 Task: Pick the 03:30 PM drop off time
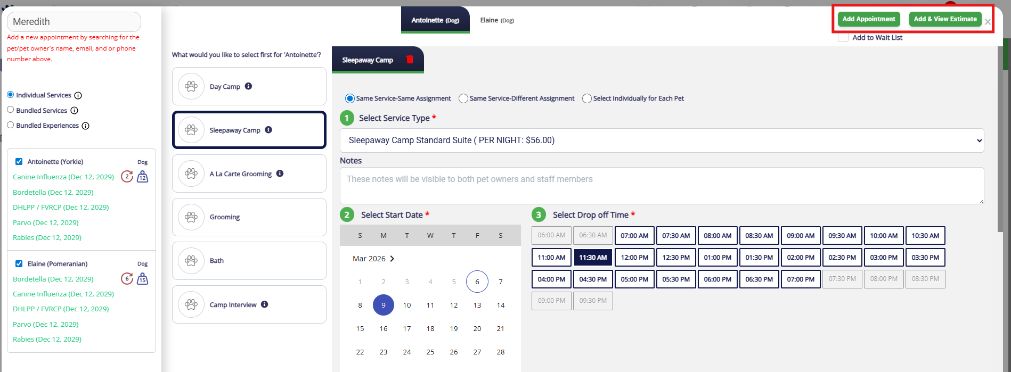(x=925, y=257)
